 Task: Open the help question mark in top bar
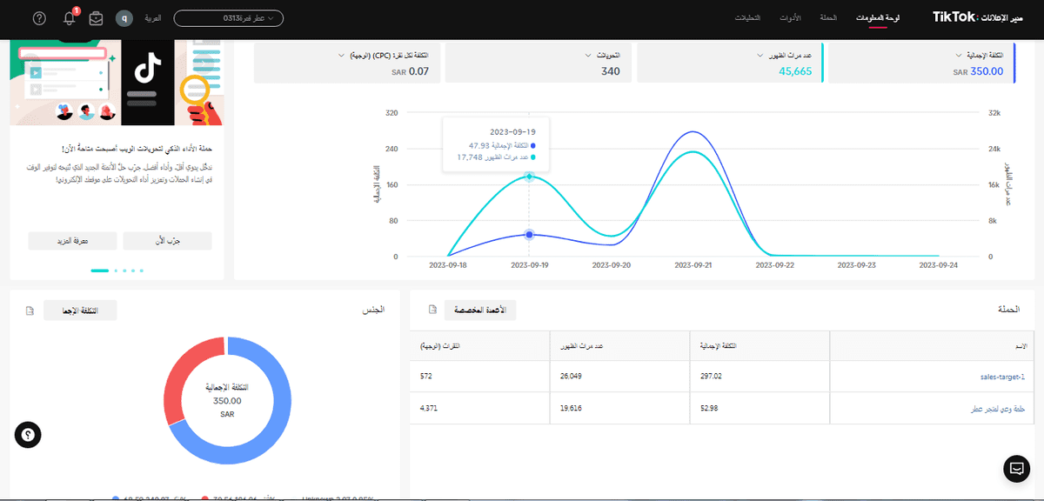click(39, 18)
